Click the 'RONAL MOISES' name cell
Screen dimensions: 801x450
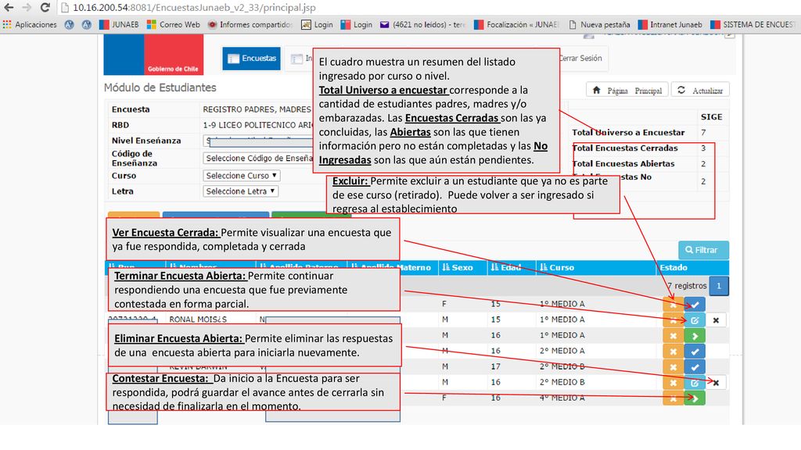pos(198,320)
